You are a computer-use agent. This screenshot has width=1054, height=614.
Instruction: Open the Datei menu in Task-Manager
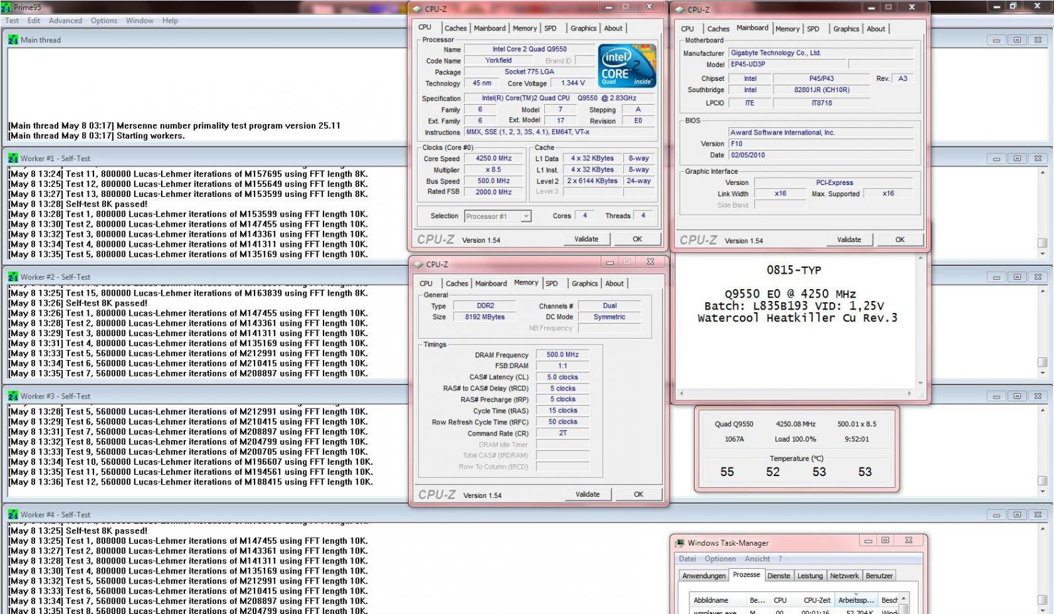pyautogui.click(x=687, y=559)
